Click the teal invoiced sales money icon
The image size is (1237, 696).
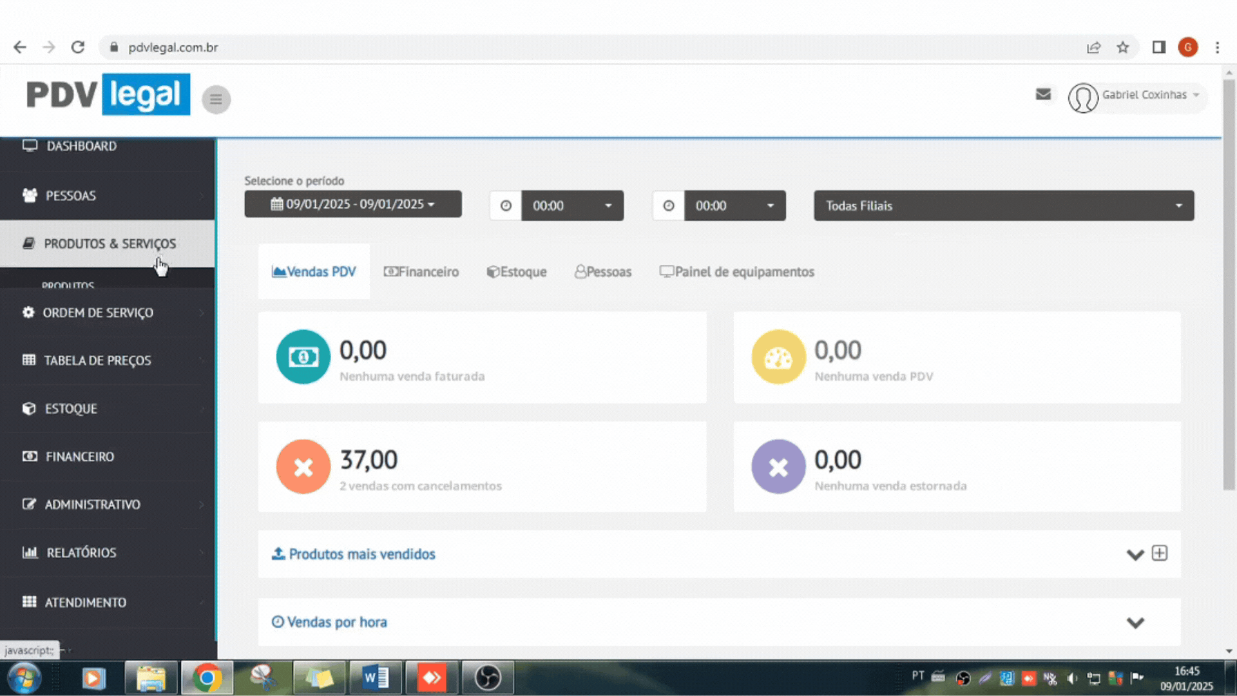click(x=303, y=357)
